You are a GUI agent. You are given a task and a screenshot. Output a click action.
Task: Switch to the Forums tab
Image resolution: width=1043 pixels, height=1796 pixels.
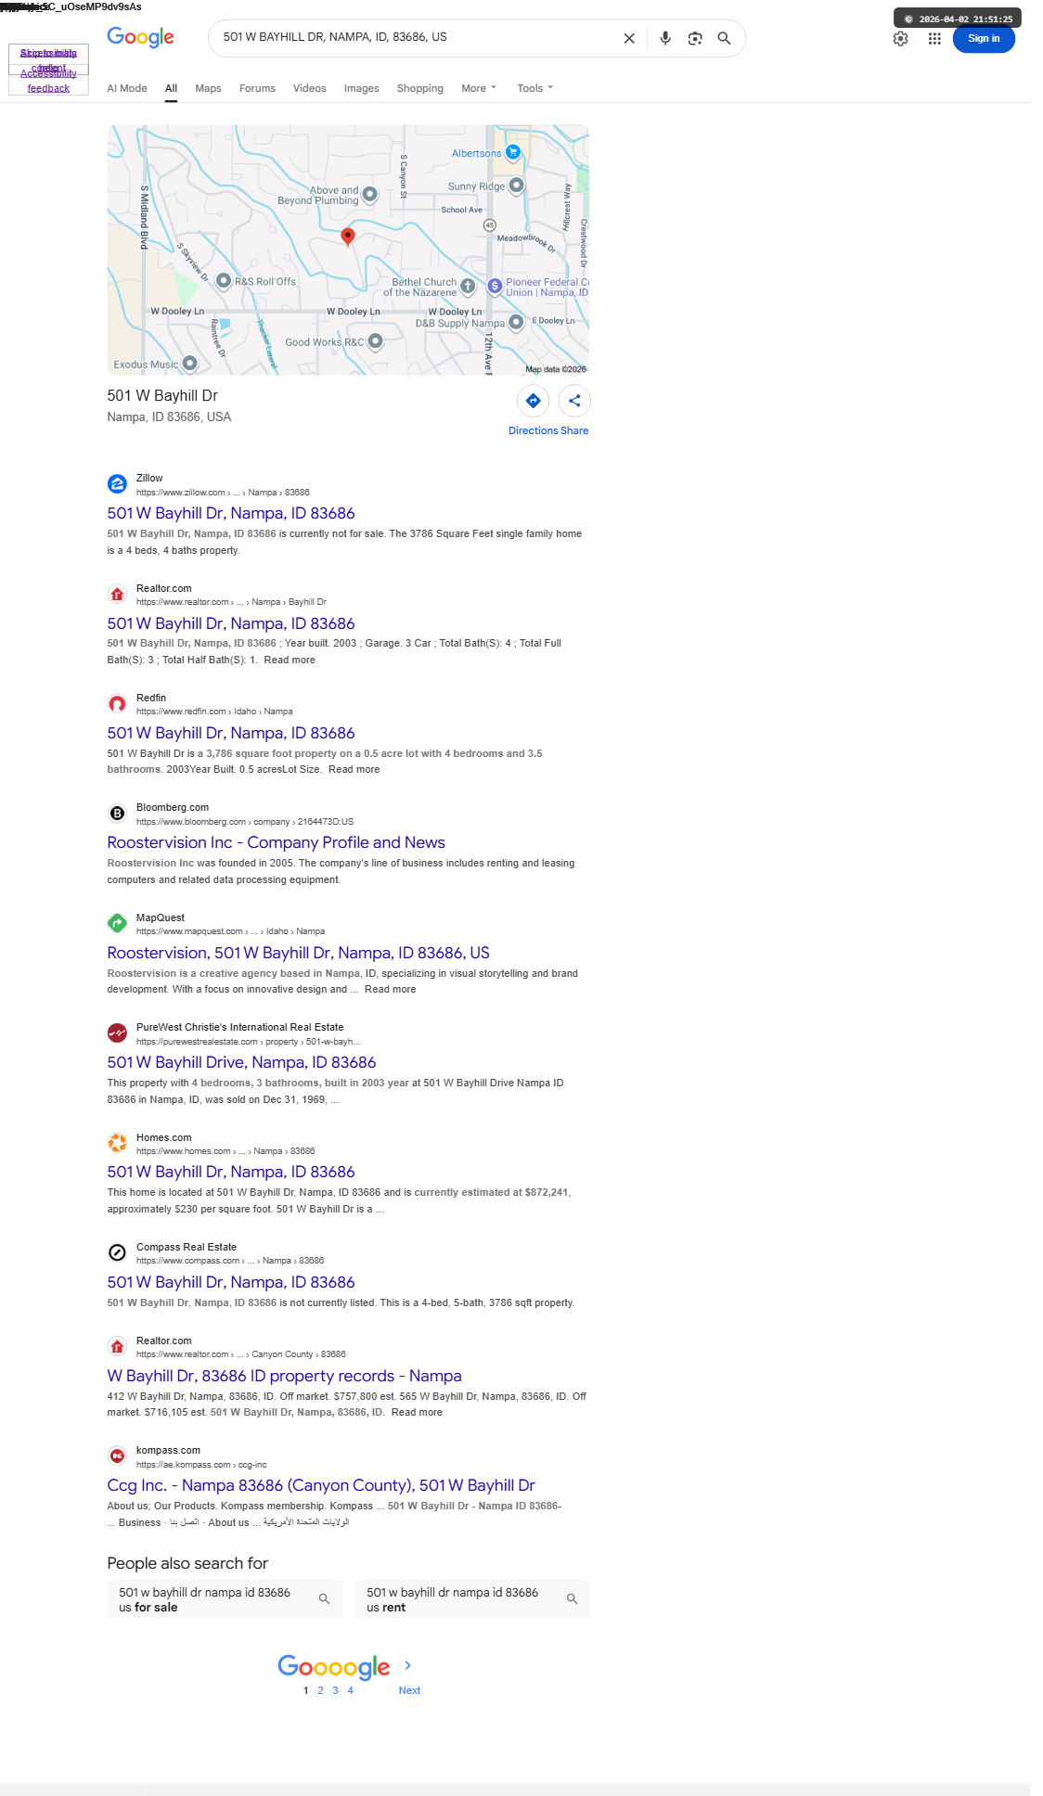pyautogui.click(x=257, y=89)
